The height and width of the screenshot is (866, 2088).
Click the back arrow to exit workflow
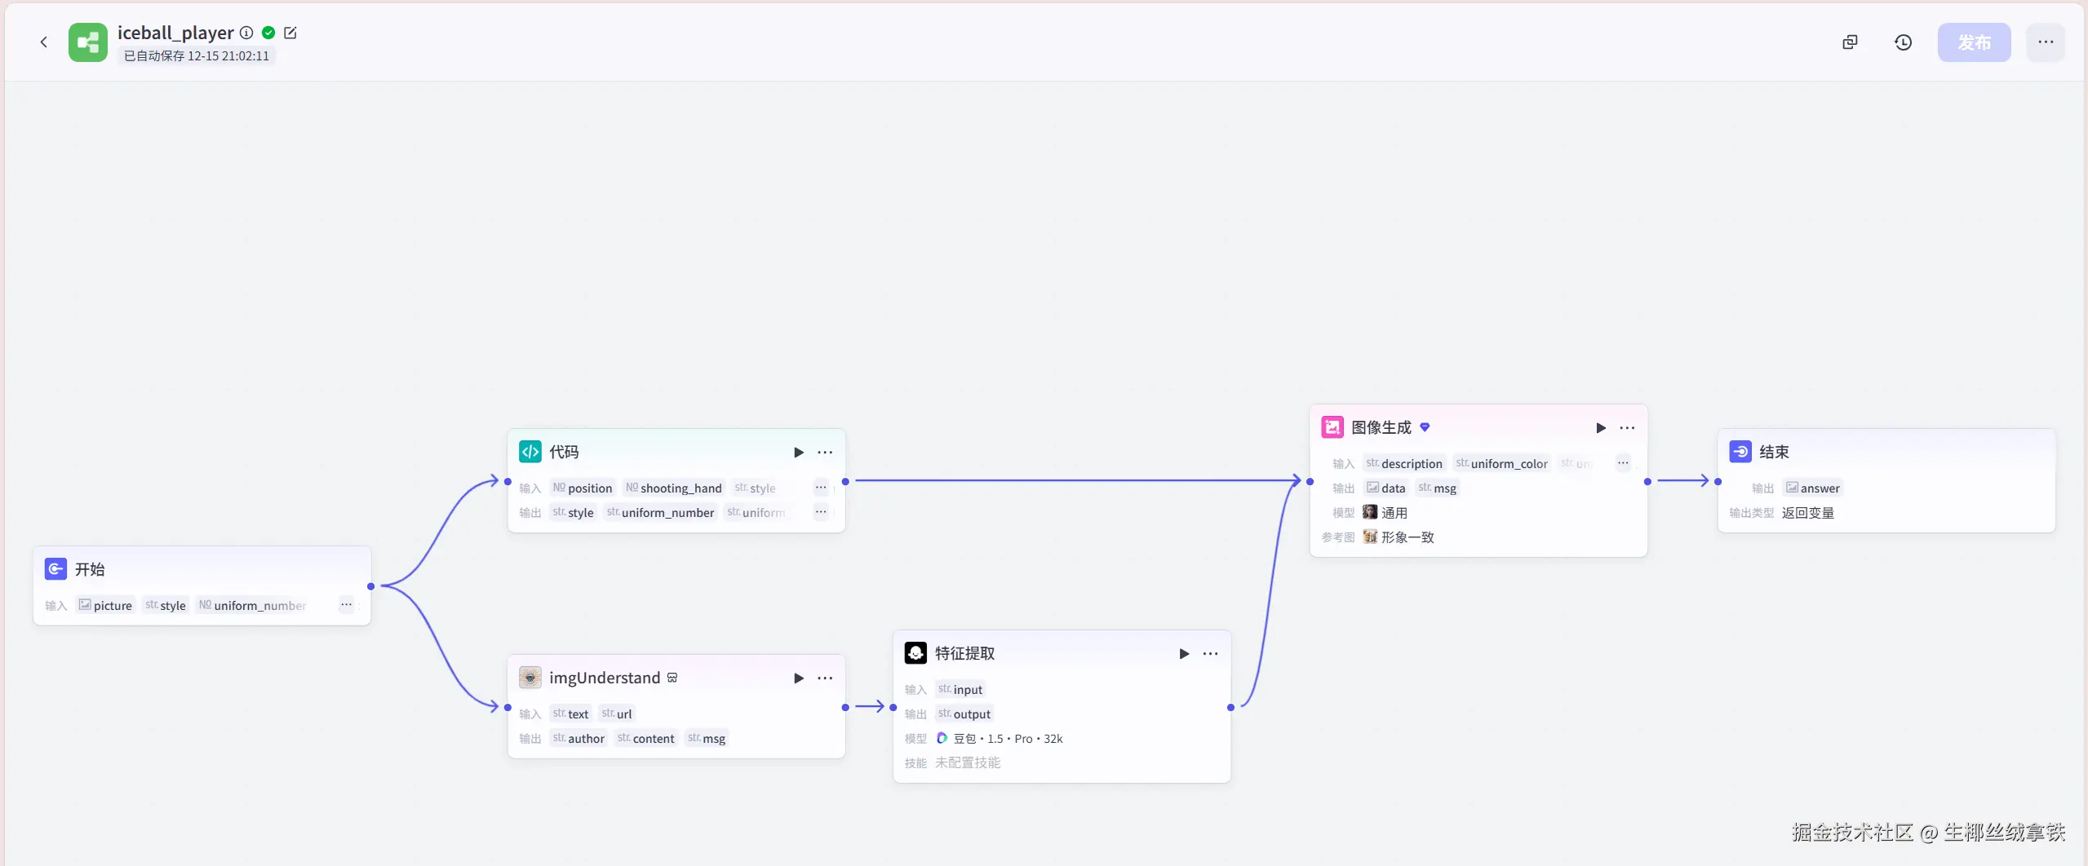click(44, 42)
